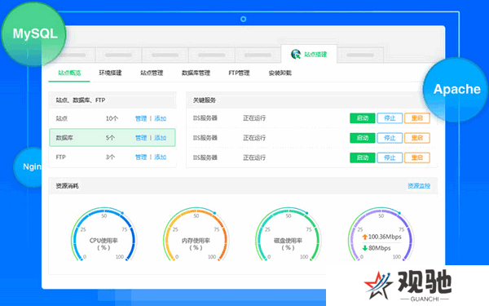Viewport: 489px width, 306px height.
Task: Click 重启 for the third IIS服务器 row
Action: (417, 157)
